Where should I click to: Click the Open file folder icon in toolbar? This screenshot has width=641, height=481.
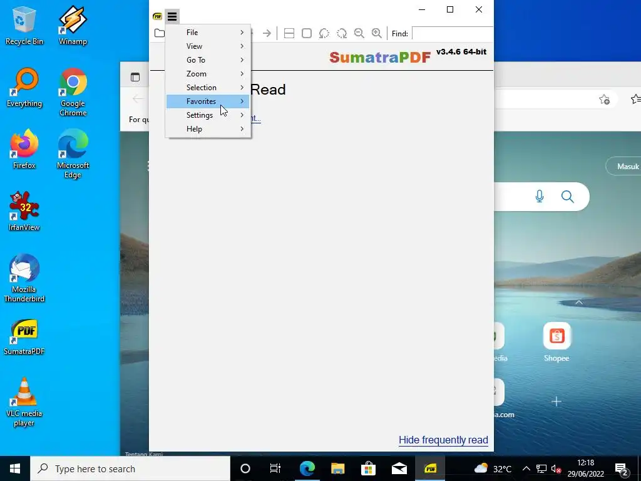coord(160,33)
